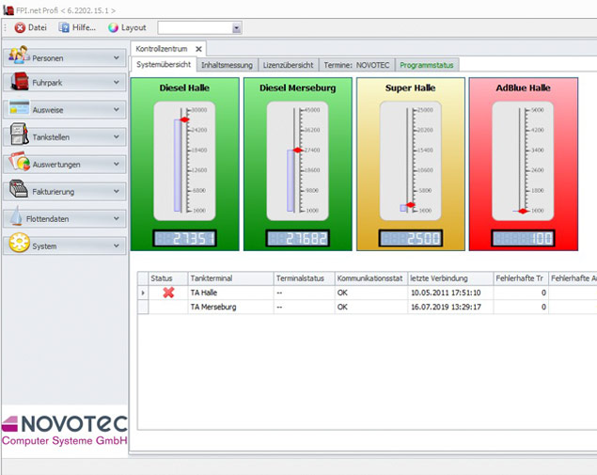597x475 pixels.
Task: Open the Lizenzübersicht tab
Action: (x=286, y=65)
